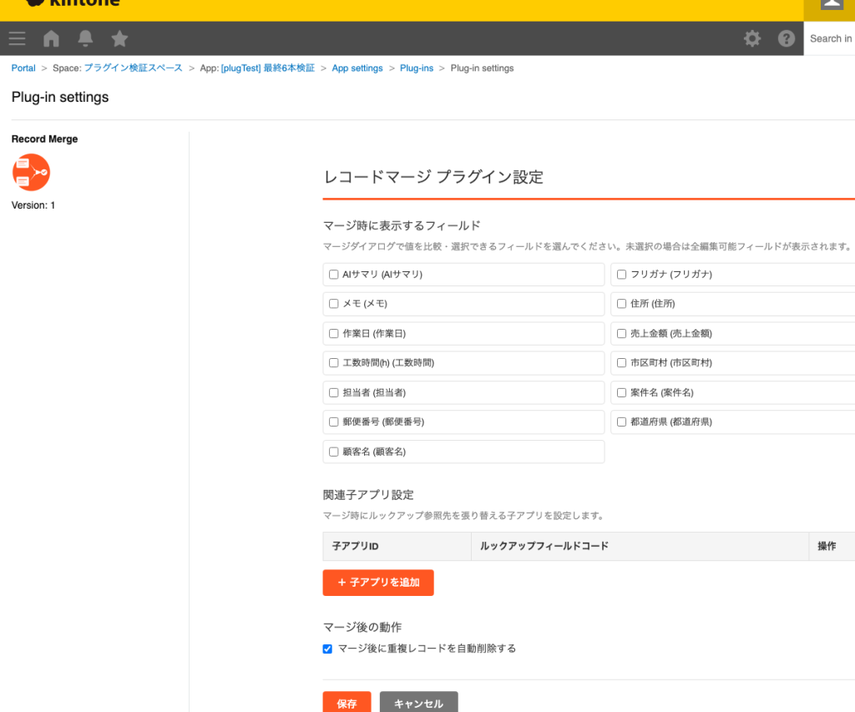Click the Home icon in the header
Screen dimensions: 855x712
(x=50, y=38)
